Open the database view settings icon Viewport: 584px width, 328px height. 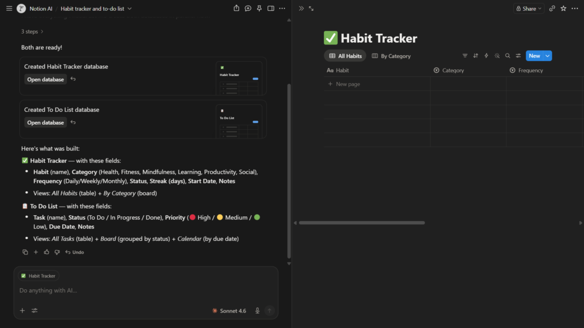(x=518, y=56)
